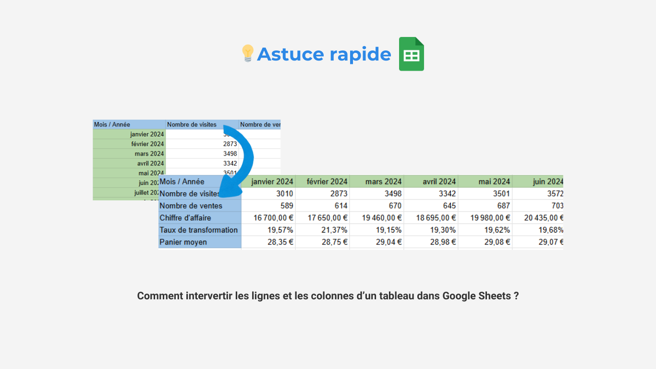Image resolution: width=656 pixels, height=369 pixels.
Task: Click the 'Nombre de visites' row header
Action: point(191,194)
